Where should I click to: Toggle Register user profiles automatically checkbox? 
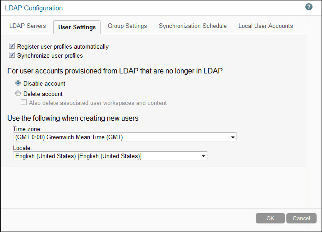(12, 46)
